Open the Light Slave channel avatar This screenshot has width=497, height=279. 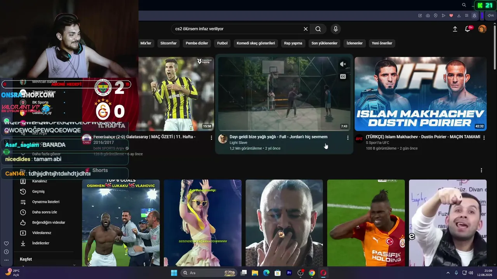pyautogui.click(x=222, y=139)
